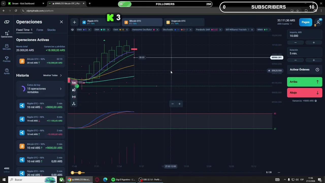Open the Ripple OTC -10.000,00 ARS entry
The width and height of the screenshot is (325, 183).
(x=41, y=132)
